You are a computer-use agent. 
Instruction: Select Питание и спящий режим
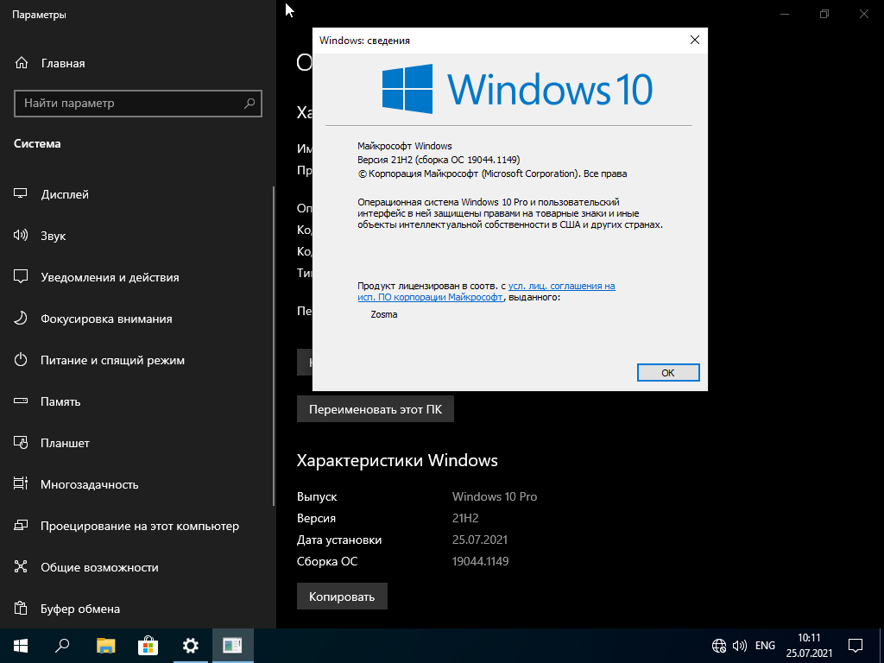[x=112, y=360]
